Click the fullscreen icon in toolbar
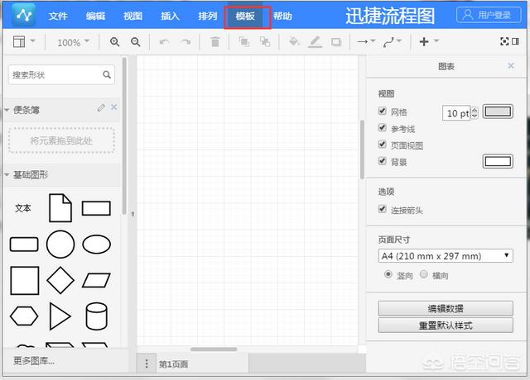The image size is (530, 380). click(504, 41)
